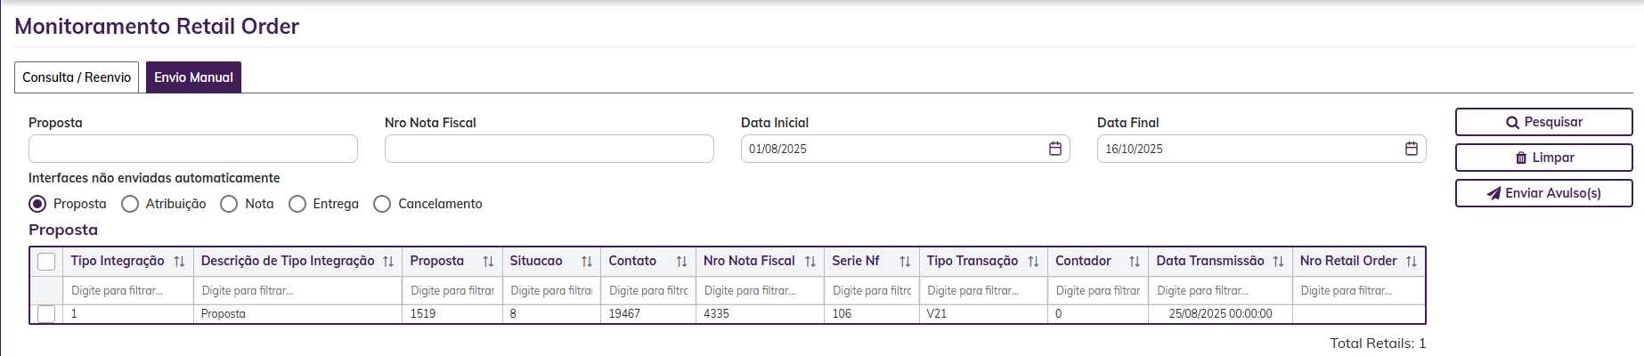
Task: Sort by Tipo Integração column arrows
Action: [179, 262]
